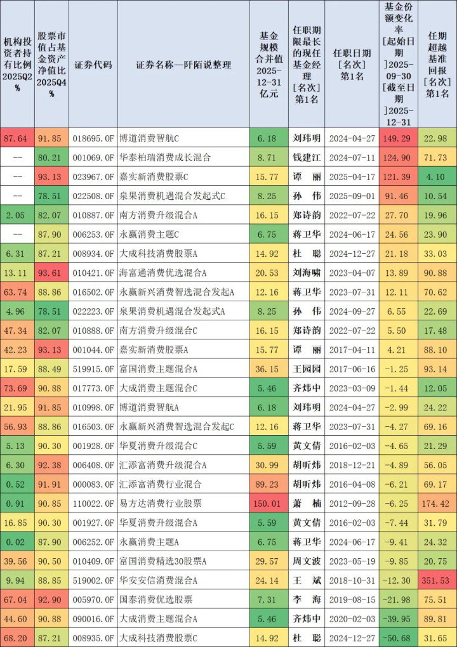
Task: Select fund 南方消费升级混合A
Action: 158,215
